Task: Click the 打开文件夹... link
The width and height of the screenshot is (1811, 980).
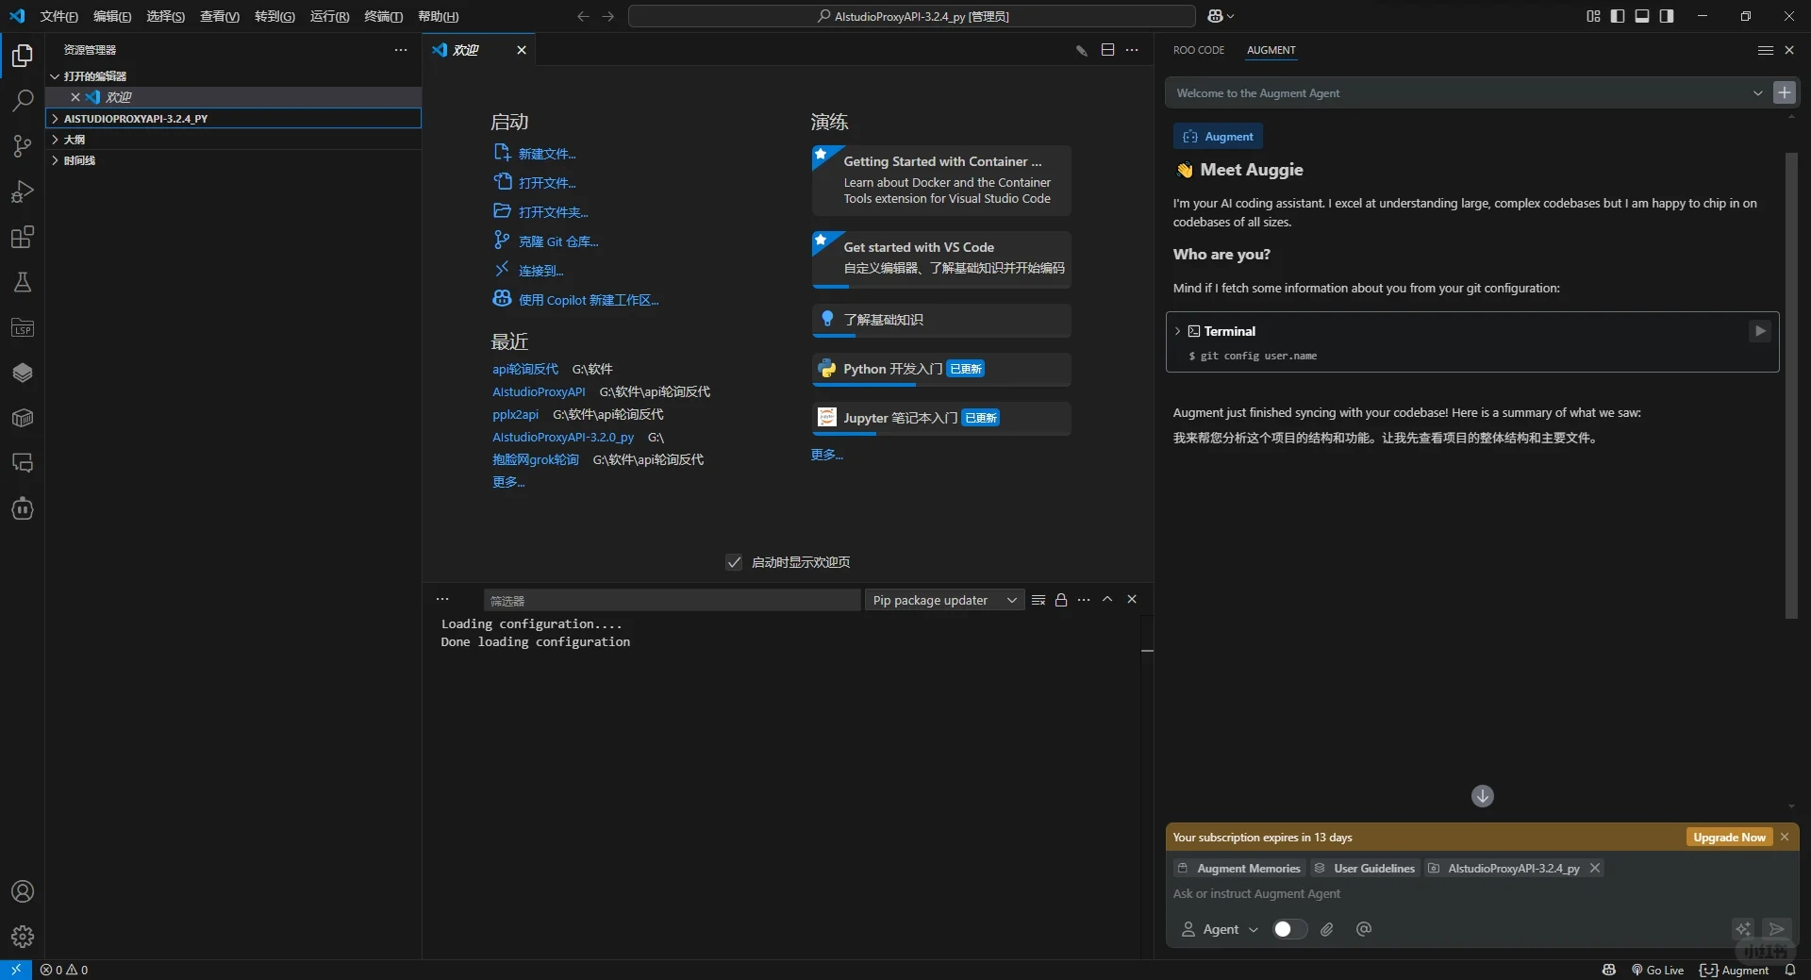Action: [x=554, y=212]
